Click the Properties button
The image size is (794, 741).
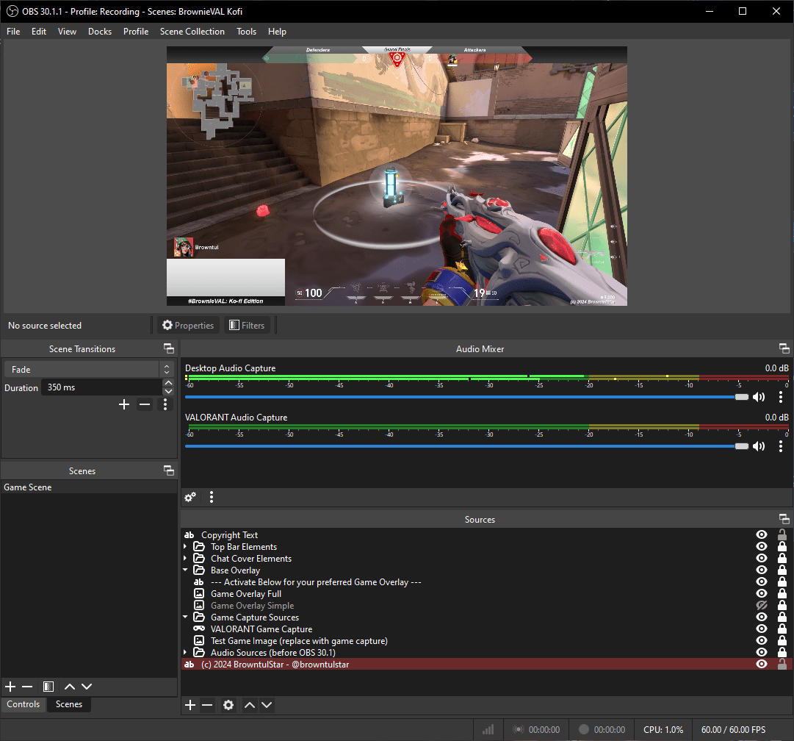click(188, 326)
